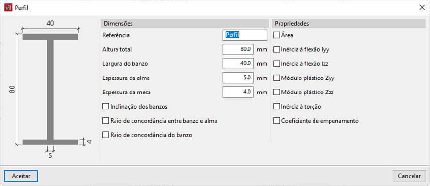The image size is (430, 186).
Task: Click the Perfil app icon in title bar
Action: click(x=8, y=8)
